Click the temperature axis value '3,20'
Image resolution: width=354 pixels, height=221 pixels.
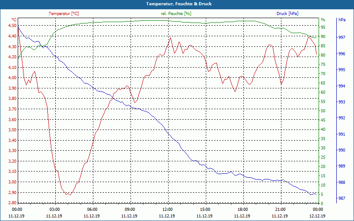[x=12, y=161]
